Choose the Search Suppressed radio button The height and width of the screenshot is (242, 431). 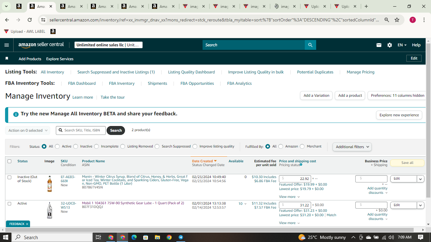point(157,147)
